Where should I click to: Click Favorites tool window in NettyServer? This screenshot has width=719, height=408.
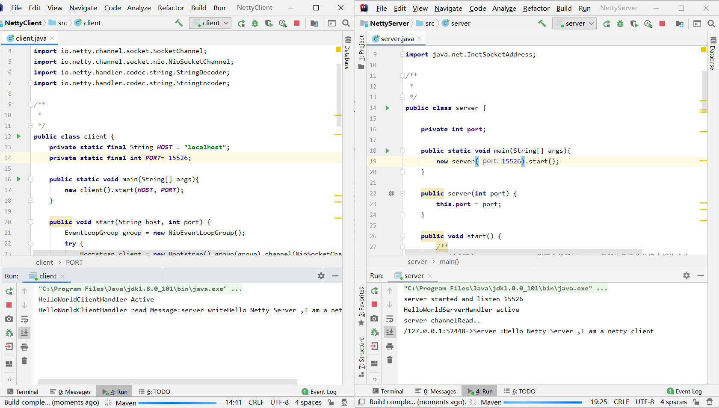point(361,306)
